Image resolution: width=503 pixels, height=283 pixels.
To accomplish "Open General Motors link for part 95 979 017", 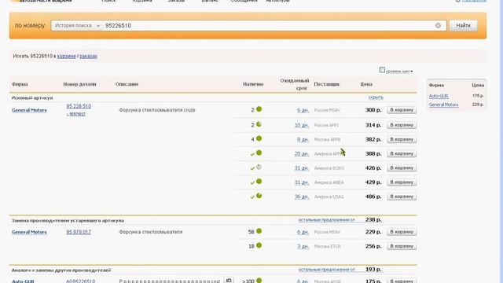I will tap(29, 232).
